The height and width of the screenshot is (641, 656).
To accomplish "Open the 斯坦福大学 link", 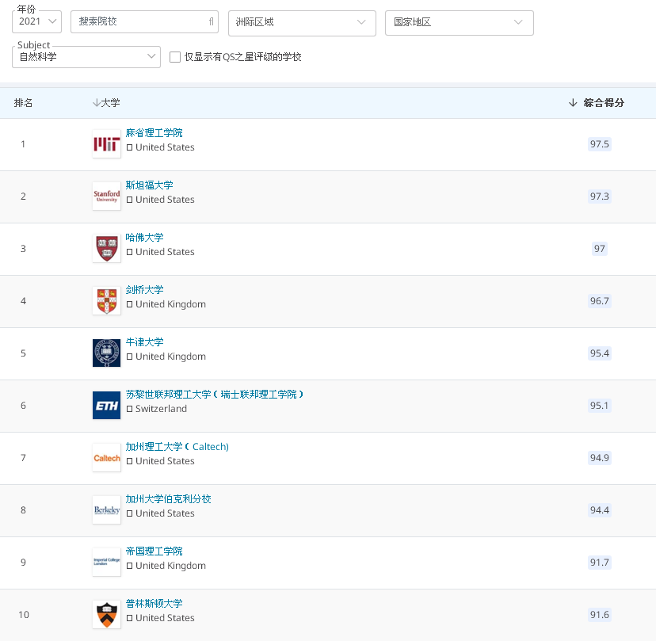I will click(150, 185).
